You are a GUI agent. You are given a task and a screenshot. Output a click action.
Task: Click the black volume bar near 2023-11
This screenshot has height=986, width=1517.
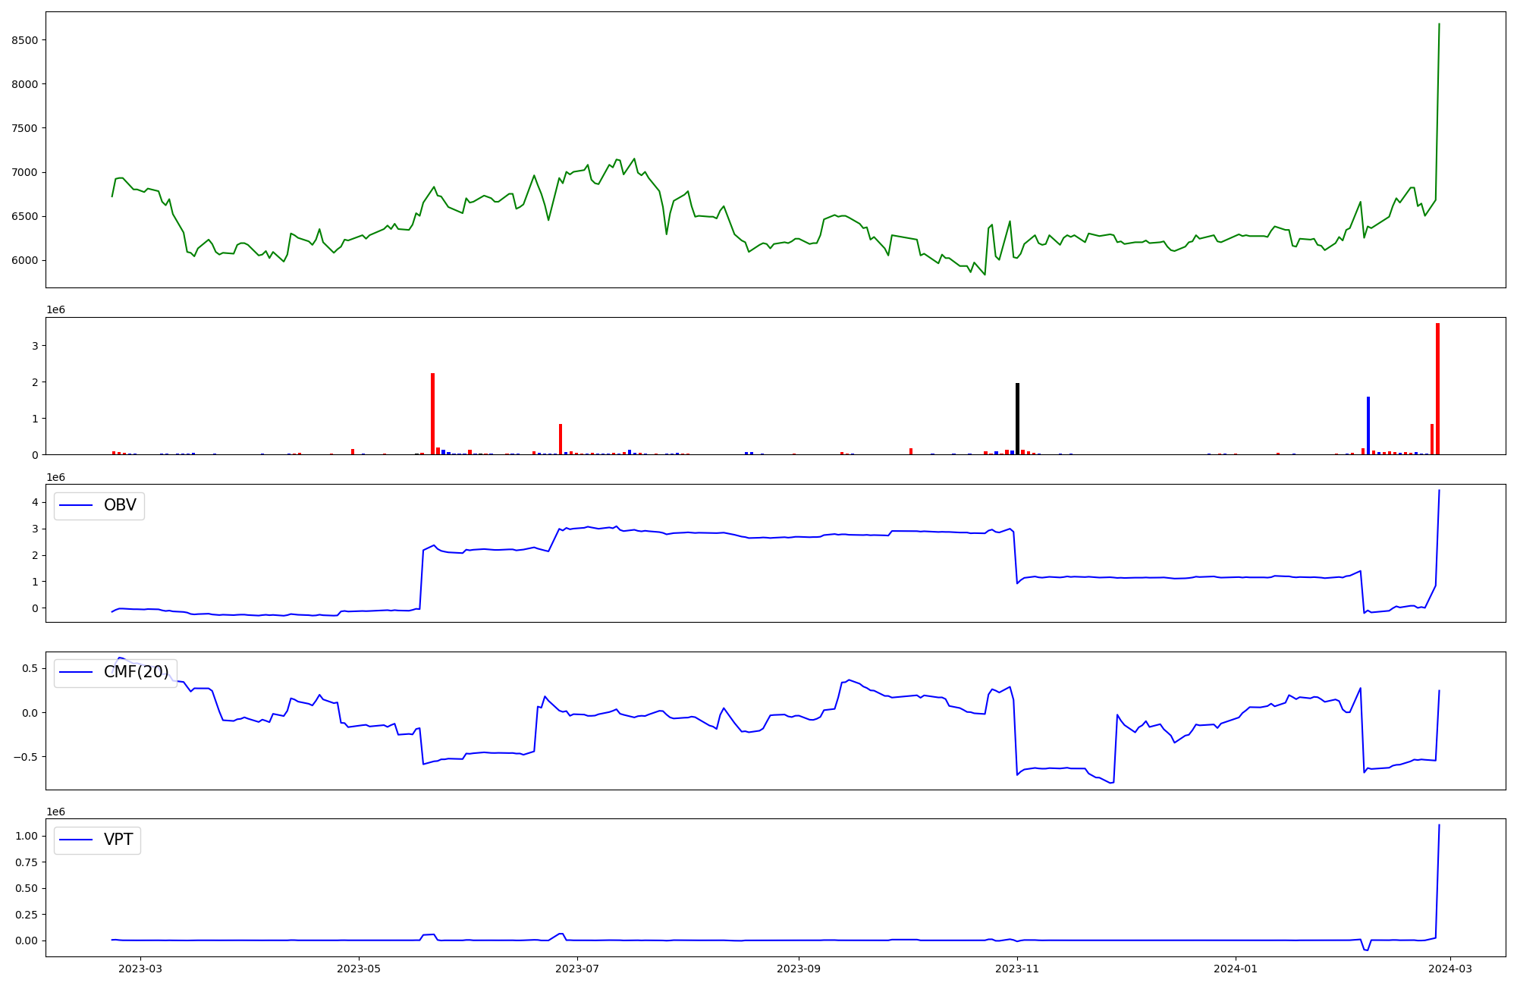[1017, 419]
